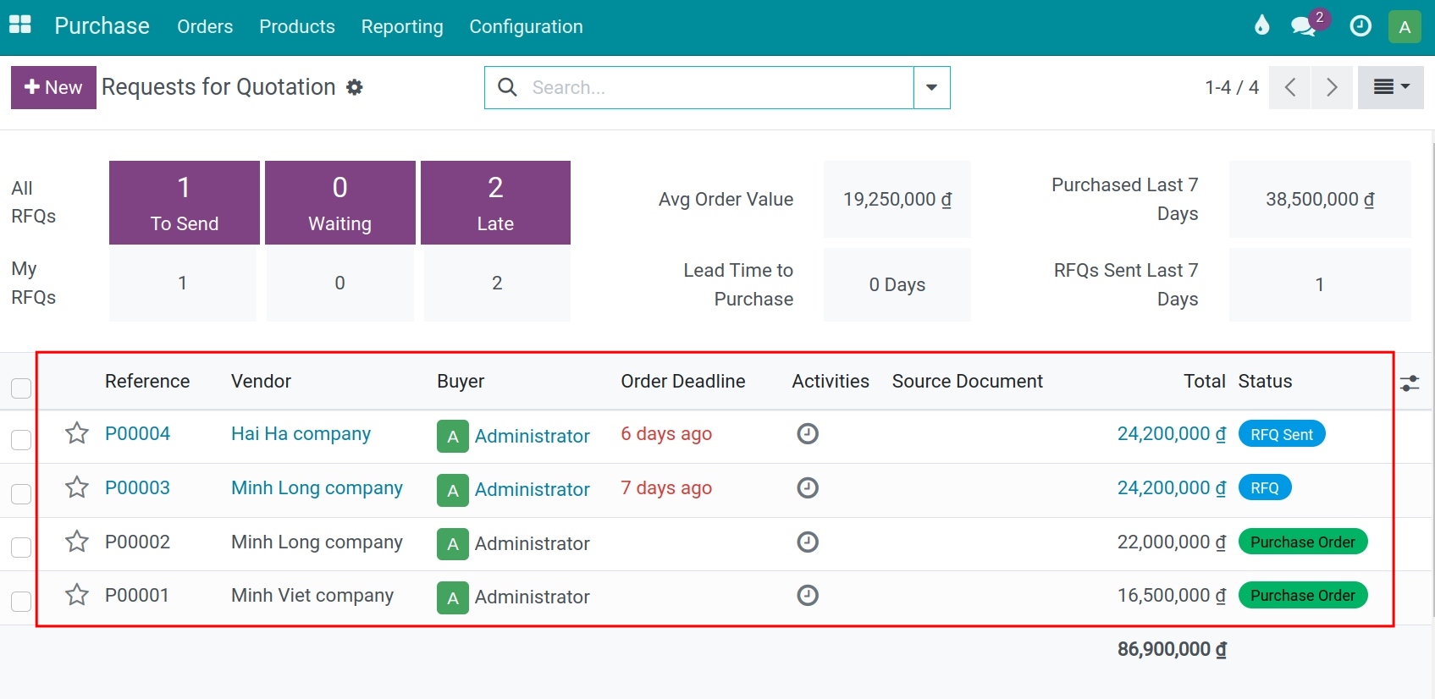Open the activity clock for P00002
Screen dimensions: 1435x699
(x=808, y=542)
